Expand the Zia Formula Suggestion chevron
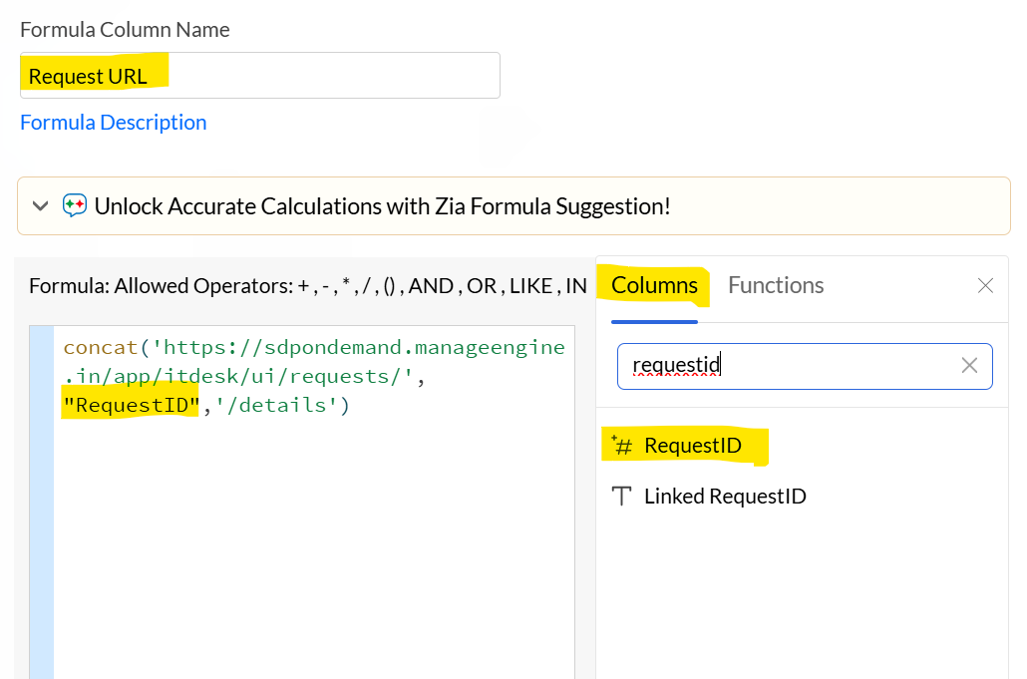Viewport: 1027px width, 679px height. [x=41, y=206]
